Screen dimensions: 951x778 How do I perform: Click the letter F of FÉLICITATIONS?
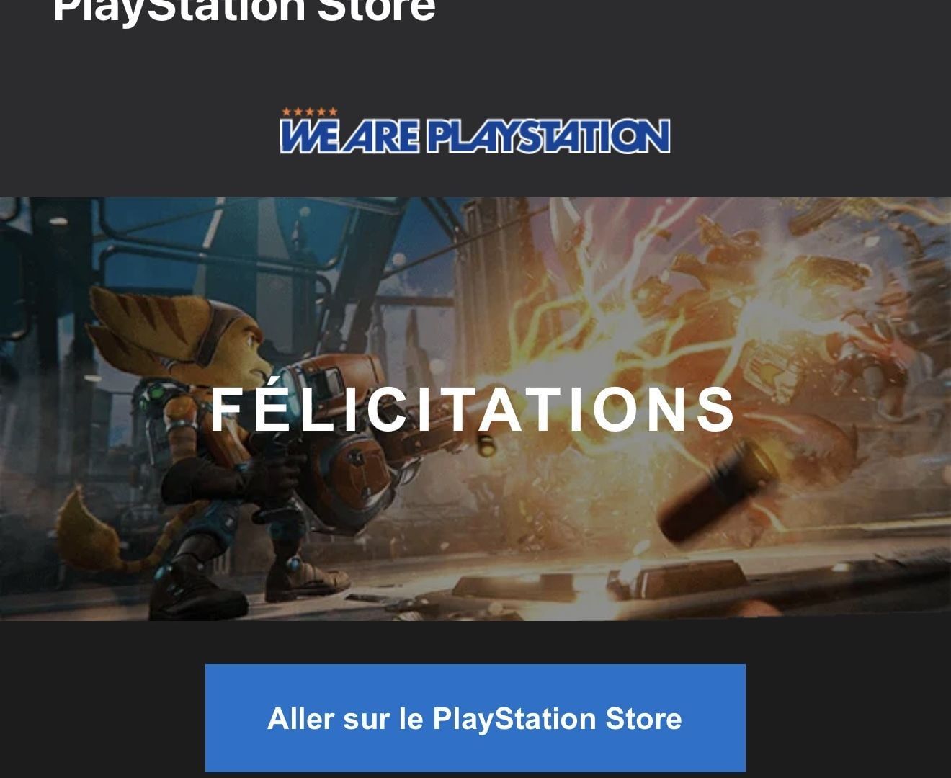click(226, 408)
